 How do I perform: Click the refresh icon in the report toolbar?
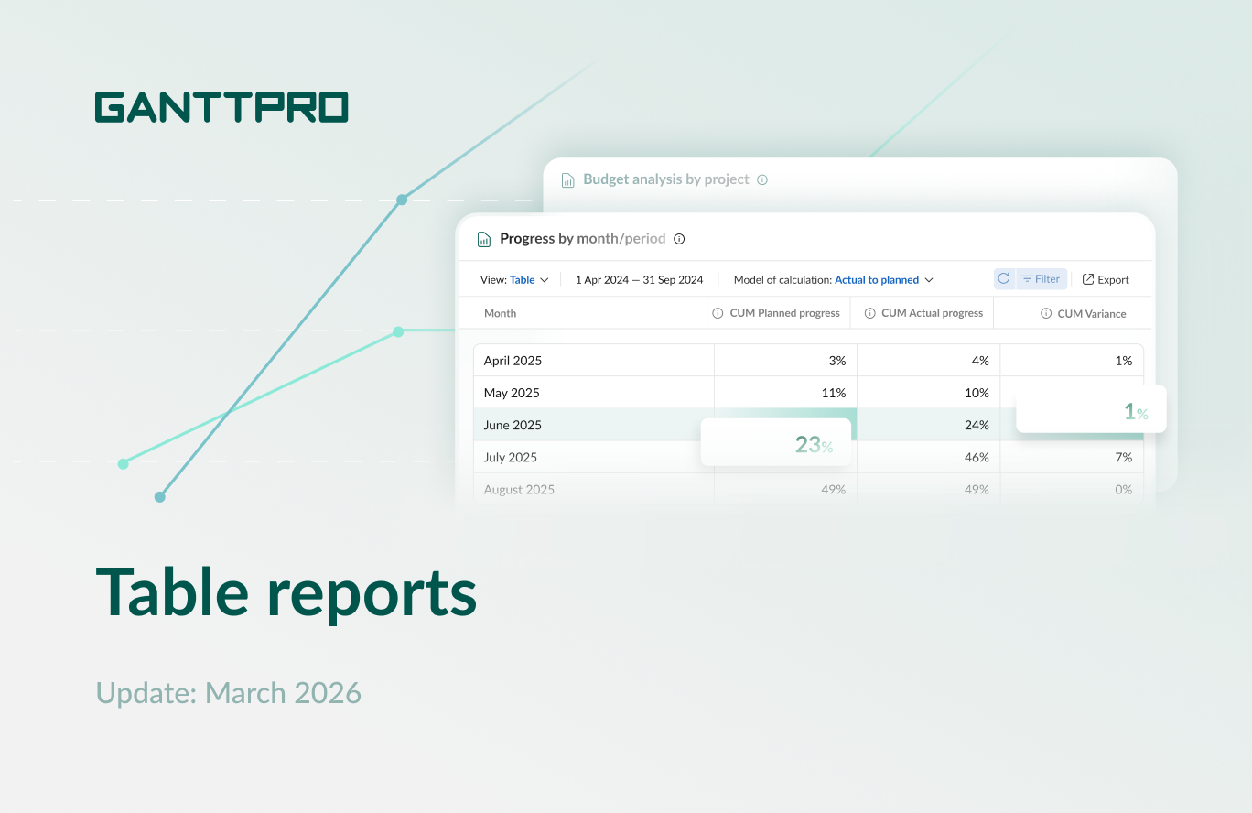(x=1002, y=278)
